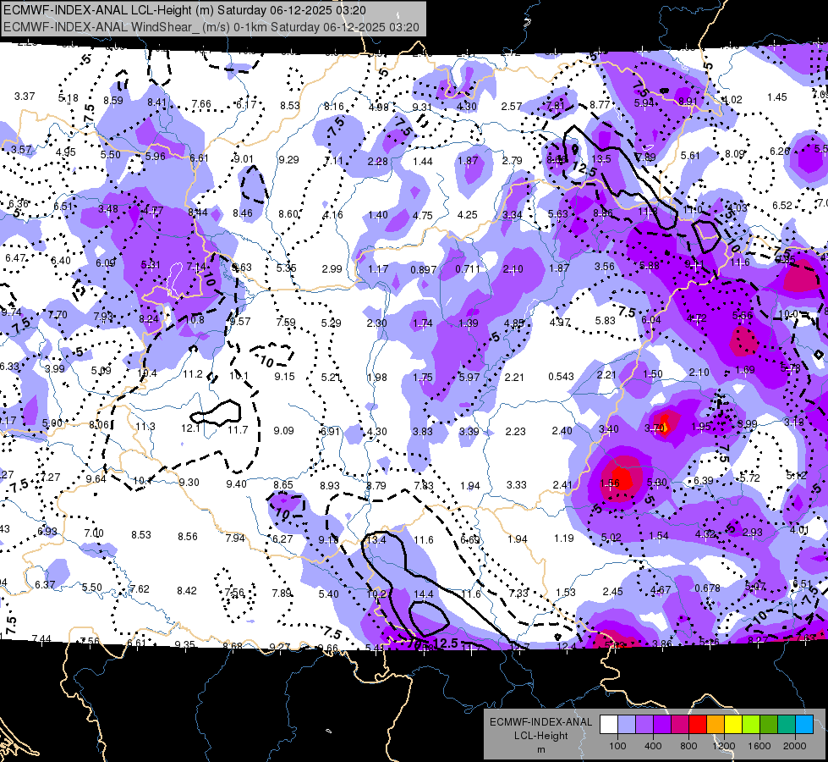This screenshot has height=762, width=828.
Task: Click the yellow legend color swatch
Action: tap(733, 724)
